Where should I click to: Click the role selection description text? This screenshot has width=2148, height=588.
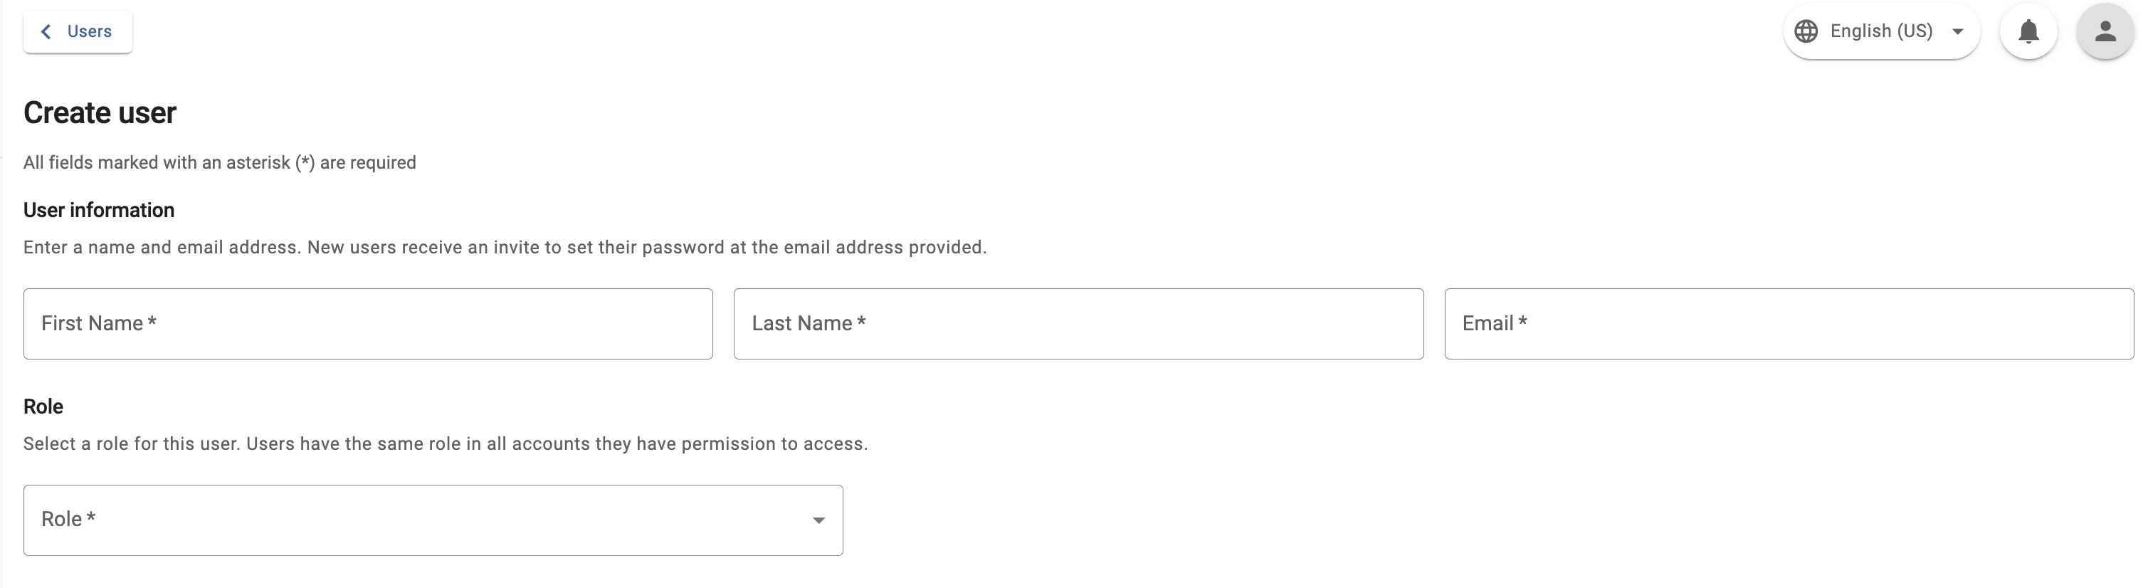tap(446, 443)
